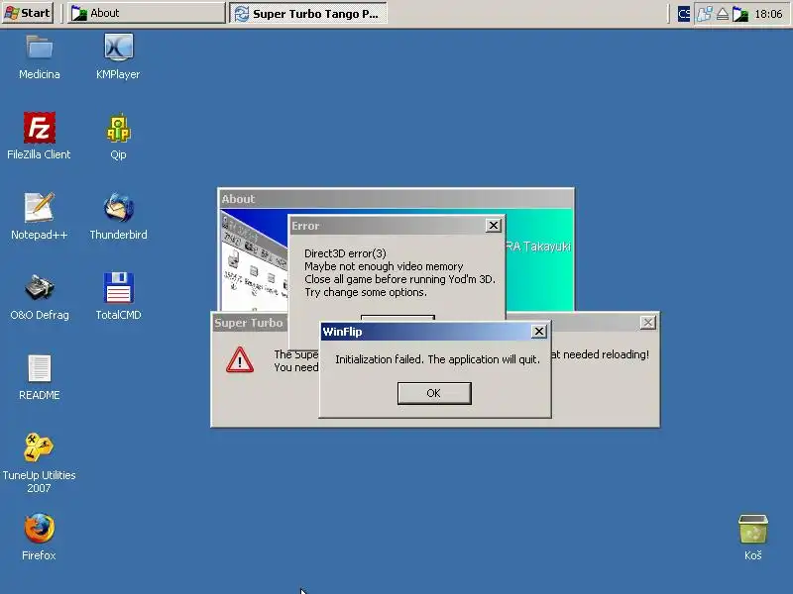Click OK in the WinFlip dialog
This screenshot has height=594, width=793.
click(434, 393)
